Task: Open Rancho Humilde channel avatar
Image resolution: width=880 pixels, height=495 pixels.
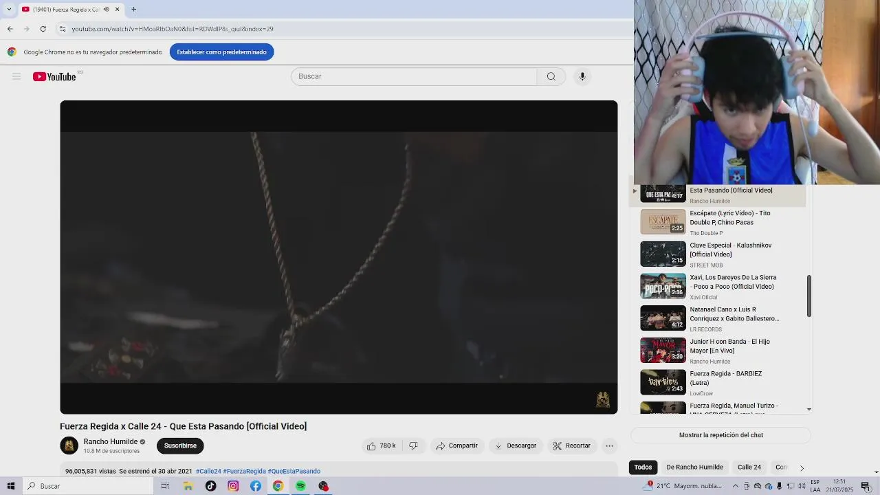Action: coord(69,445)
